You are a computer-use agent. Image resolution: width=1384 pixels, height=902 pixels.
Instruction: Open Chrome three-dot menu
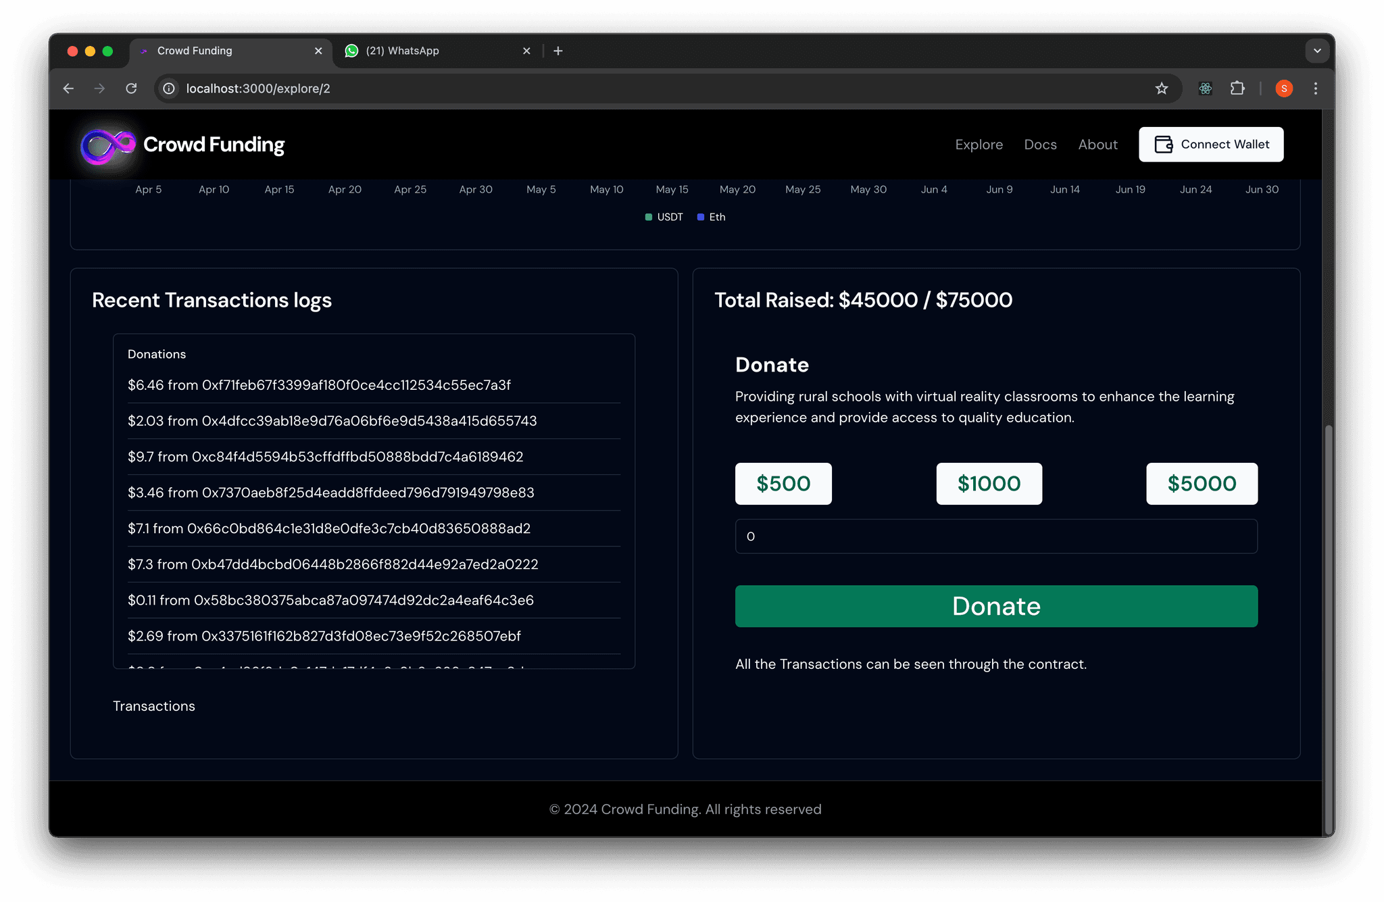tap(1315, 89)
